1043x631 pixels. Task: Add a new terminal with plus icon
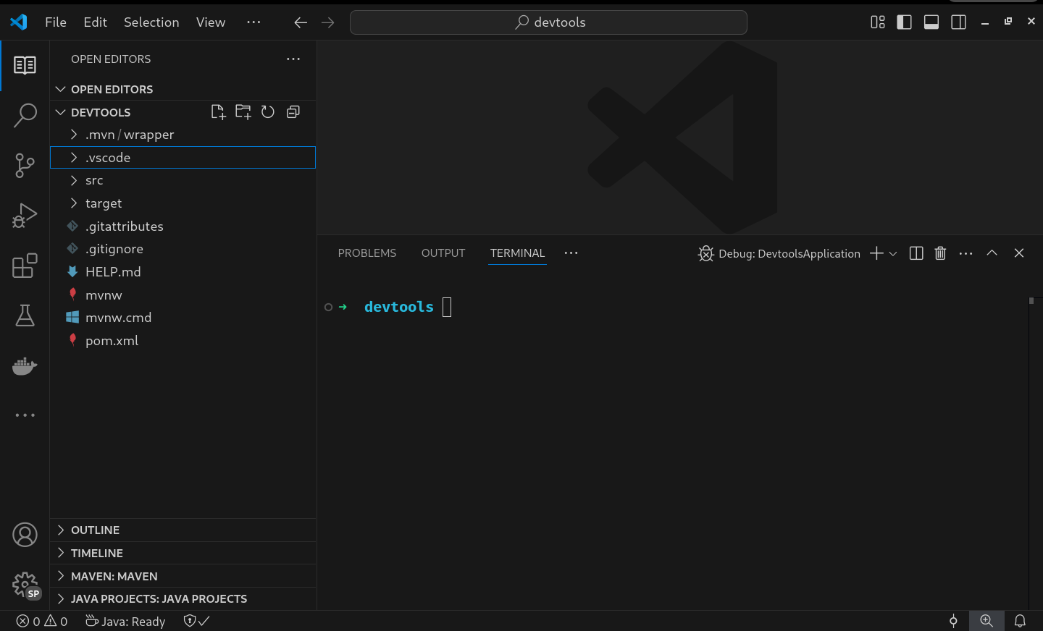point(876,253)
